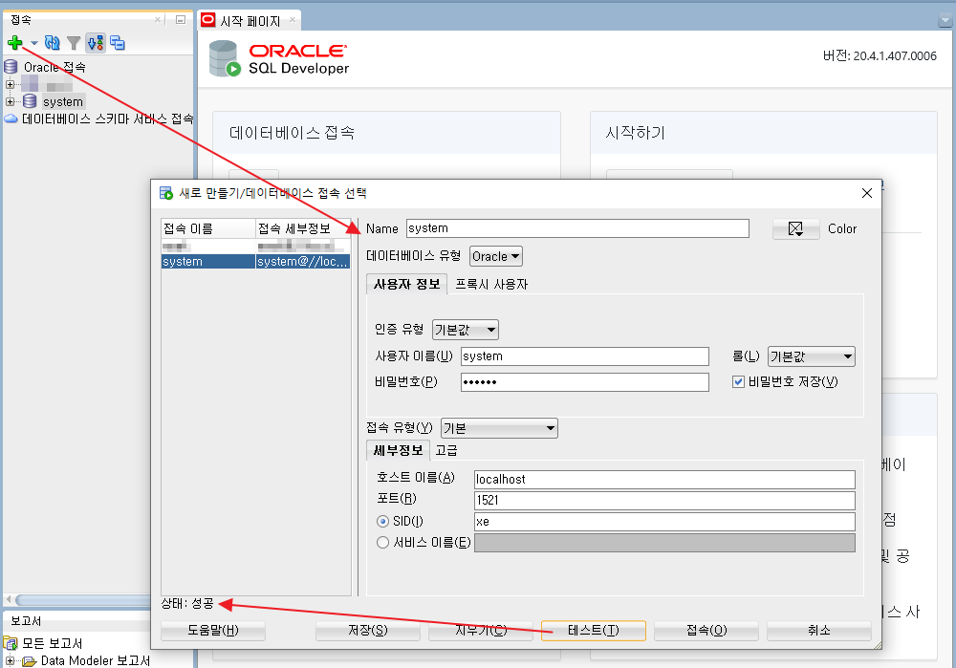Expand the blurred connection tree node
The image size is (956, 668).
tap(10, 85)
